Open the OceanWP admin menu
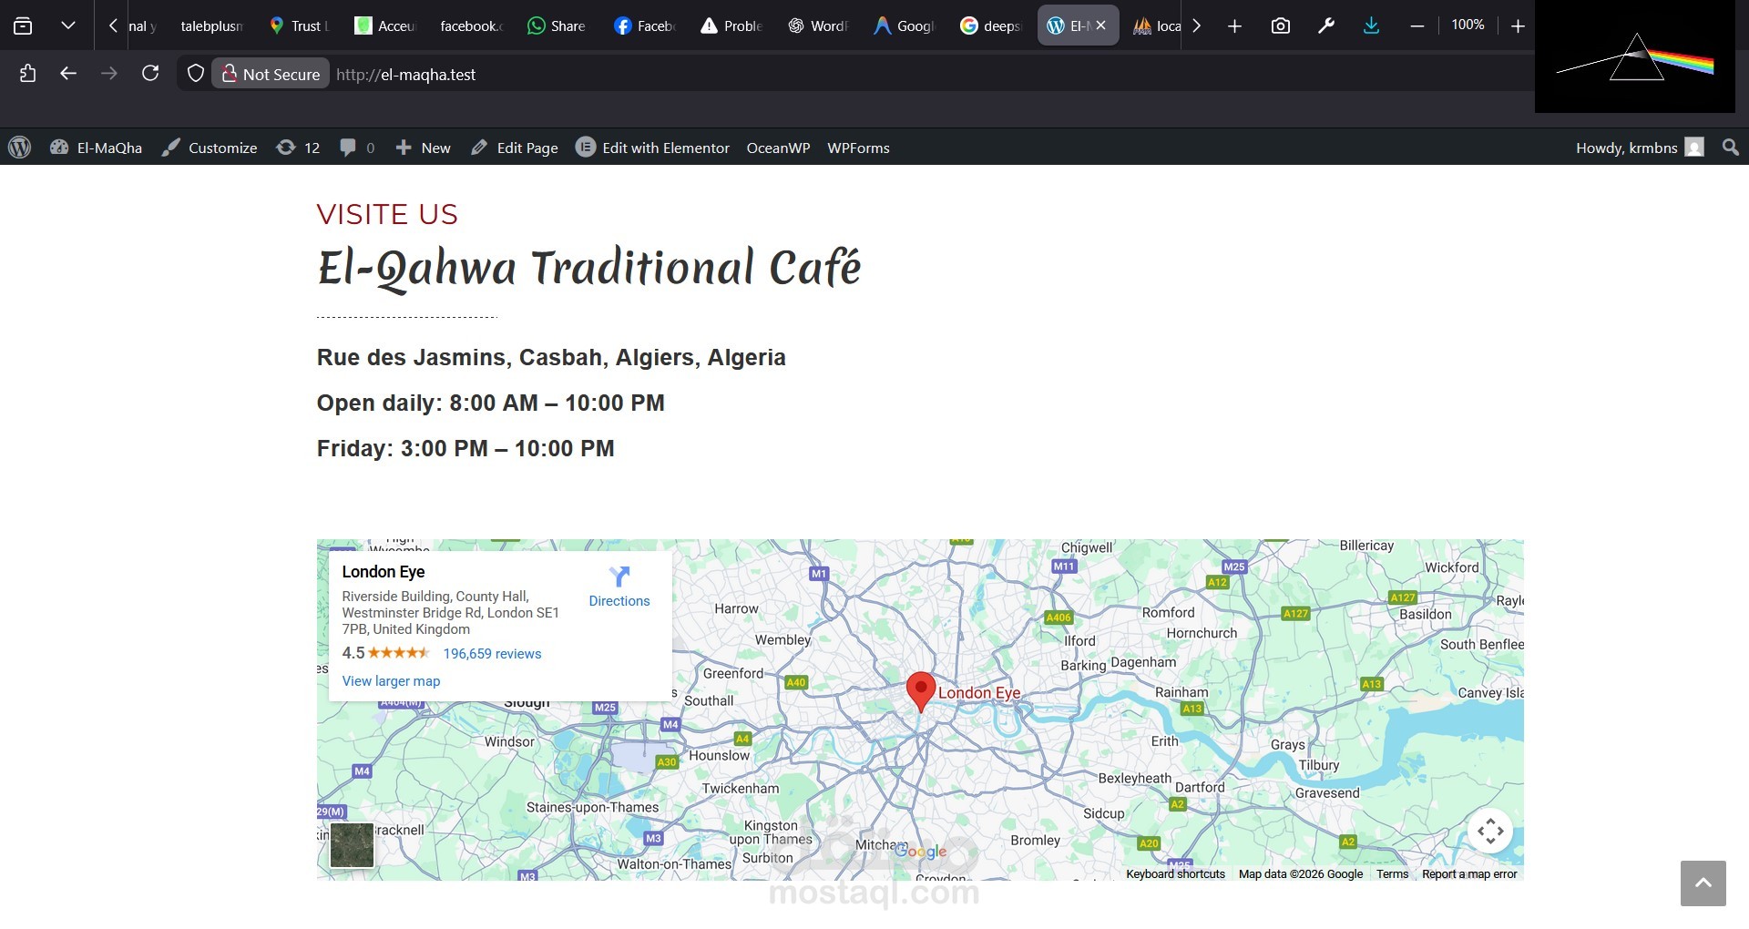The image size is (1749, 929). click(x=778, y=148)
